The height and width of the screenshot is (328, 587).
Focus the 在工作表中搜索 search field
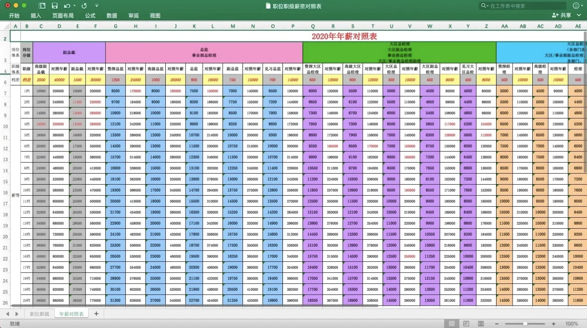[524, 6]
